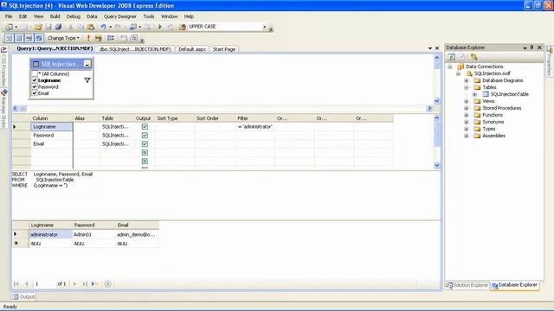Click the current record number field

(44, 283)
